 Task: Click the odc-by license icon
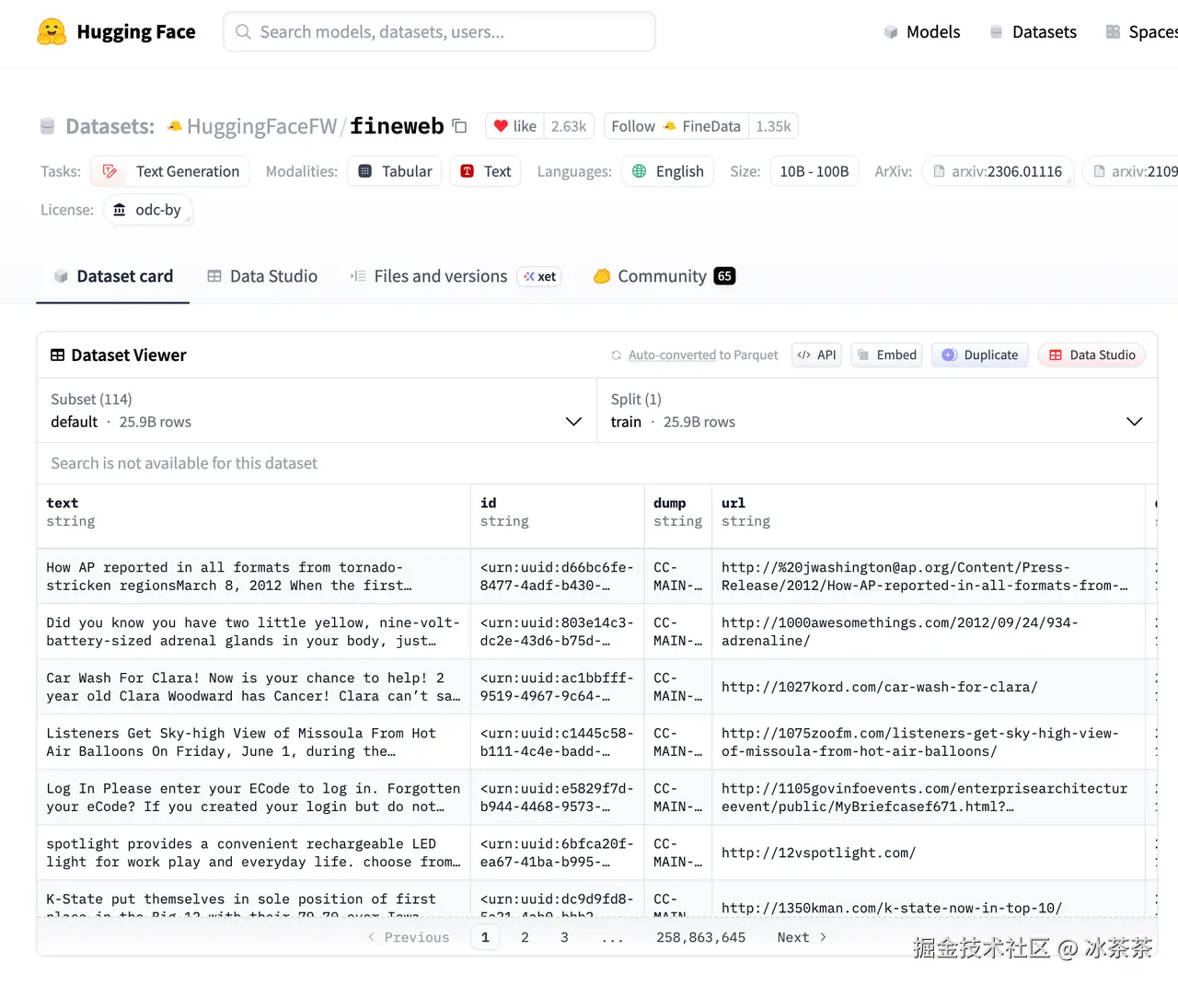[120, 210]
